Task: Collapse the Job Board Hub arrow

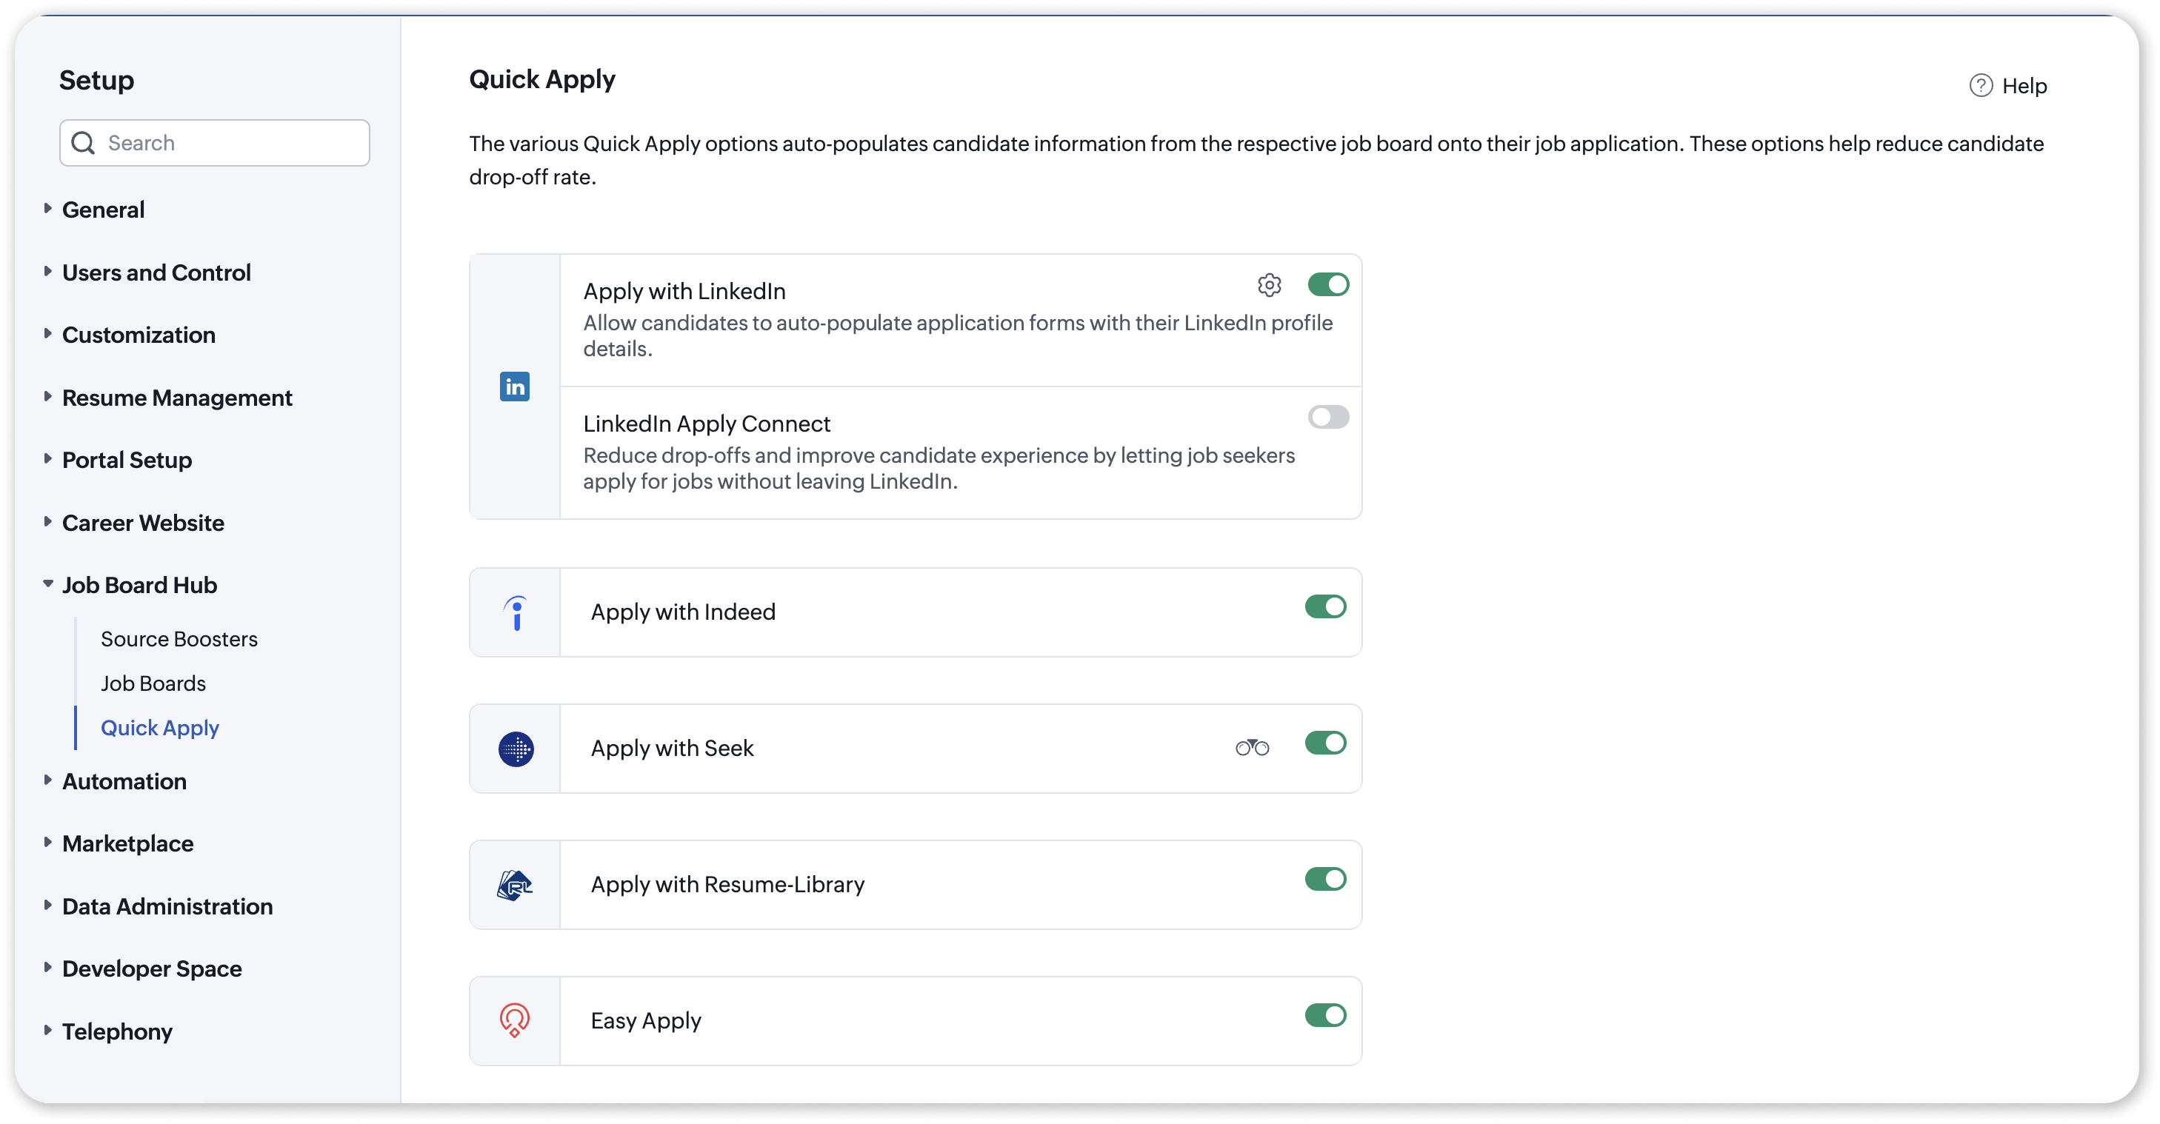Action: [x=47, y=583]
